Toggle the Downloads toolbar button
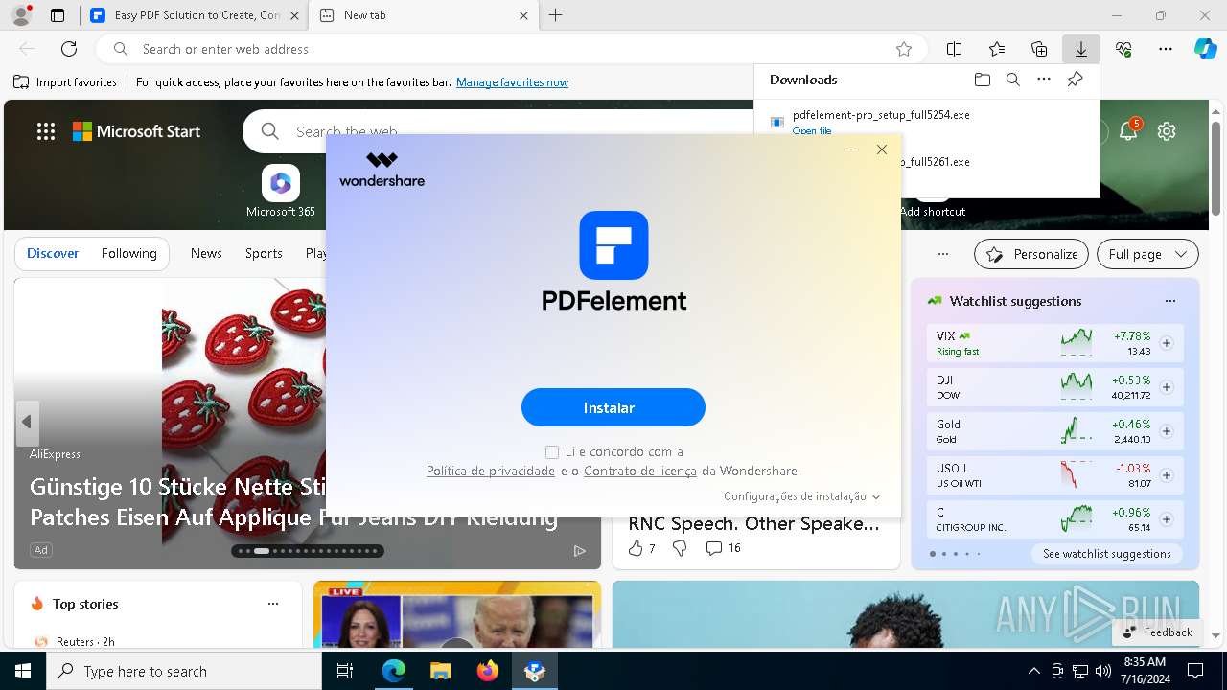This screenshot has width=1227, height=690. pyautogui.click(x=1081, y=49)
